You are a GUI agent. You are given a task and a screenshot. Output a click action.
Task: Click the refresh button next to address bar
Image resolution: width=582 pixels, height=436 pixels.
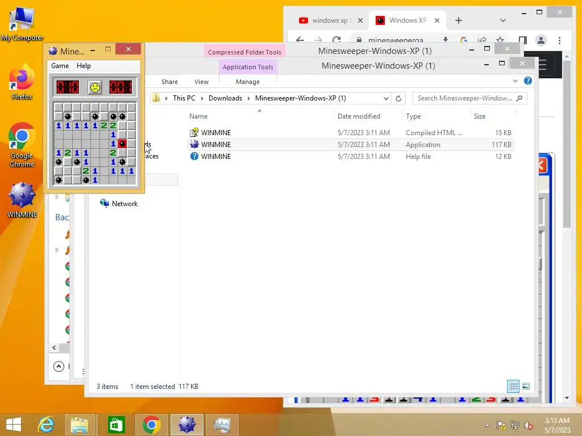click(398, 98)
